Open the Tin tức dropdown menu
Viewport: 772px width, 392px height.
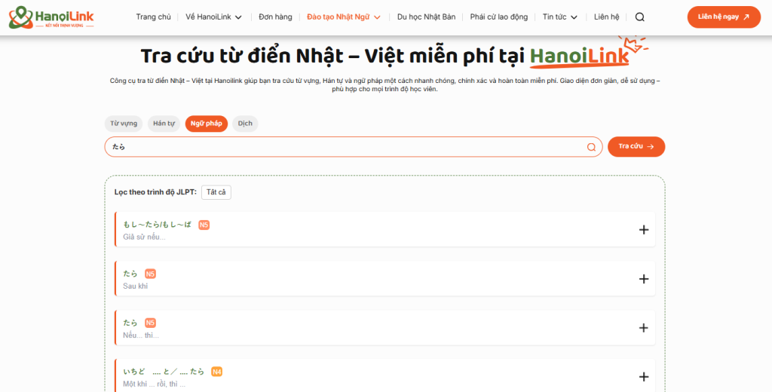[x=560, y=17]
